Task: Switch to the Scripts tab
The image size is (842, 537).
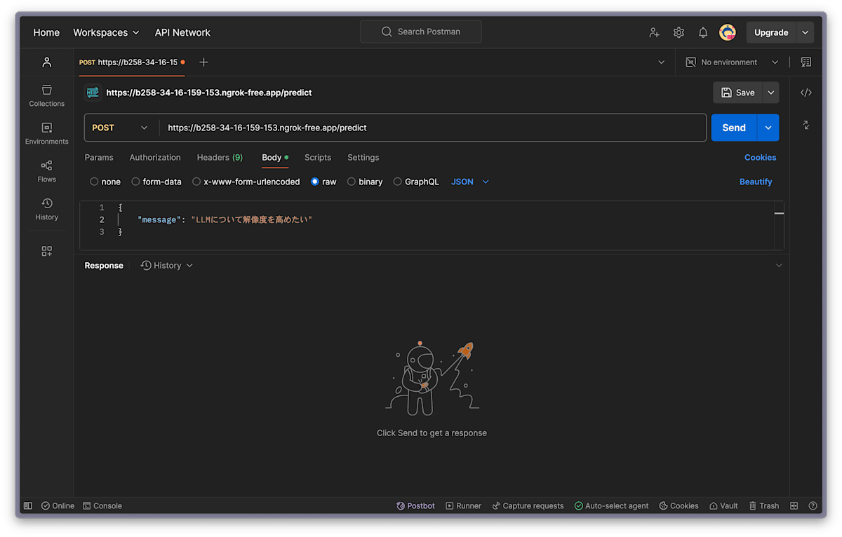Action: tap(318, 158)
